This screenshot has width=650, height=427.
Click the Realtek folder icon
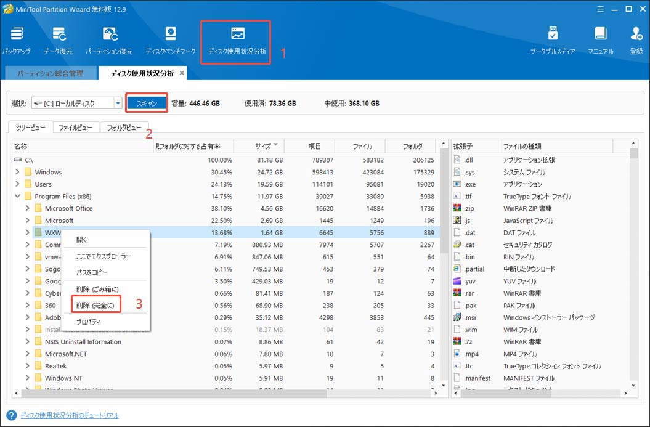coord(38,365)
